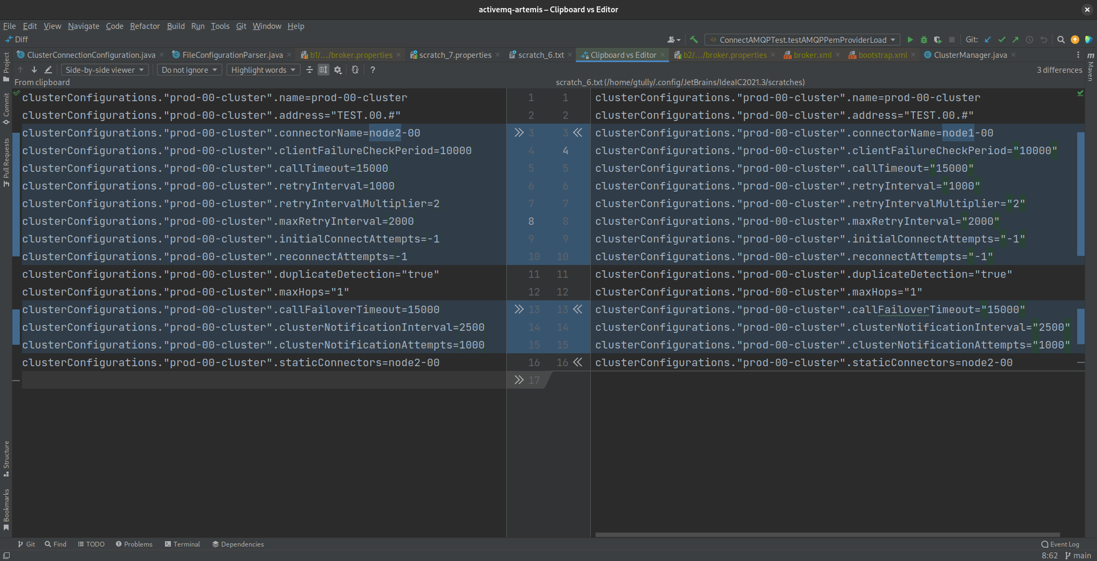Image resolution: width=1097 pixels, height=561 pixels.
Task: Toggle collapse unchanged fragments
Action: click(x=309, y=70)
